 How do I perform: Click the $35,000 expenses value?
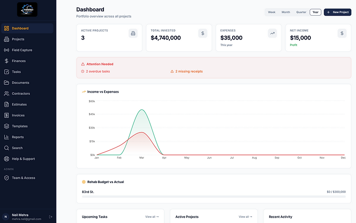(231, 38)
